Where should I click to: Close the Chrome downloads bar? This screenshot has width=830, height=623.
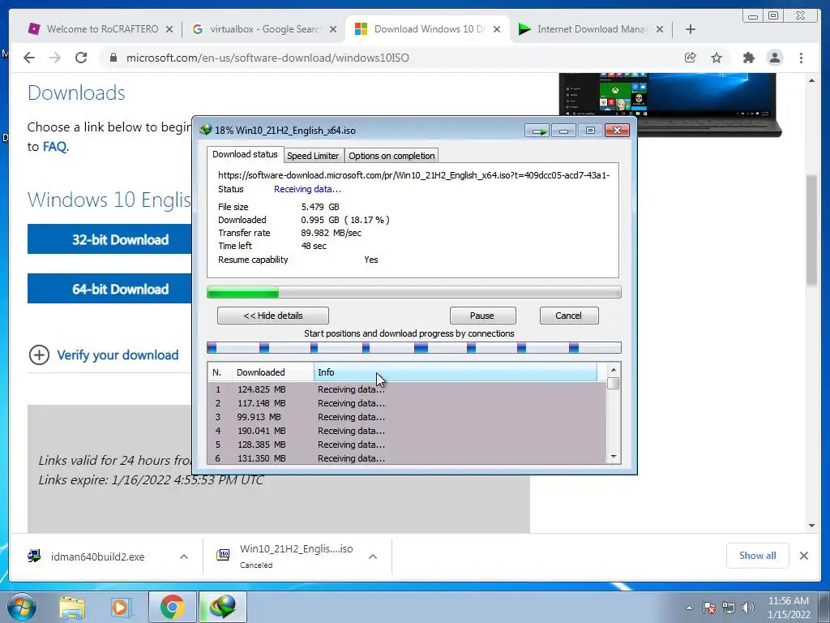pyautogui.click(x=804, y=556)
